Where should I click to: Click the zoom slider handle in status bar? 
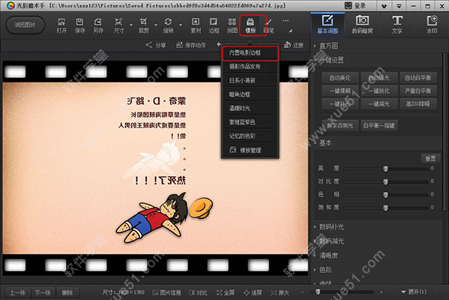coord(318,292)
